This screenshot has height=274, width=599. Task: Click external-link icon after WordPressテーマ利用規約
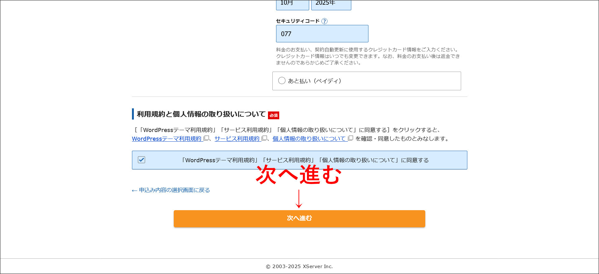(206, 138)
